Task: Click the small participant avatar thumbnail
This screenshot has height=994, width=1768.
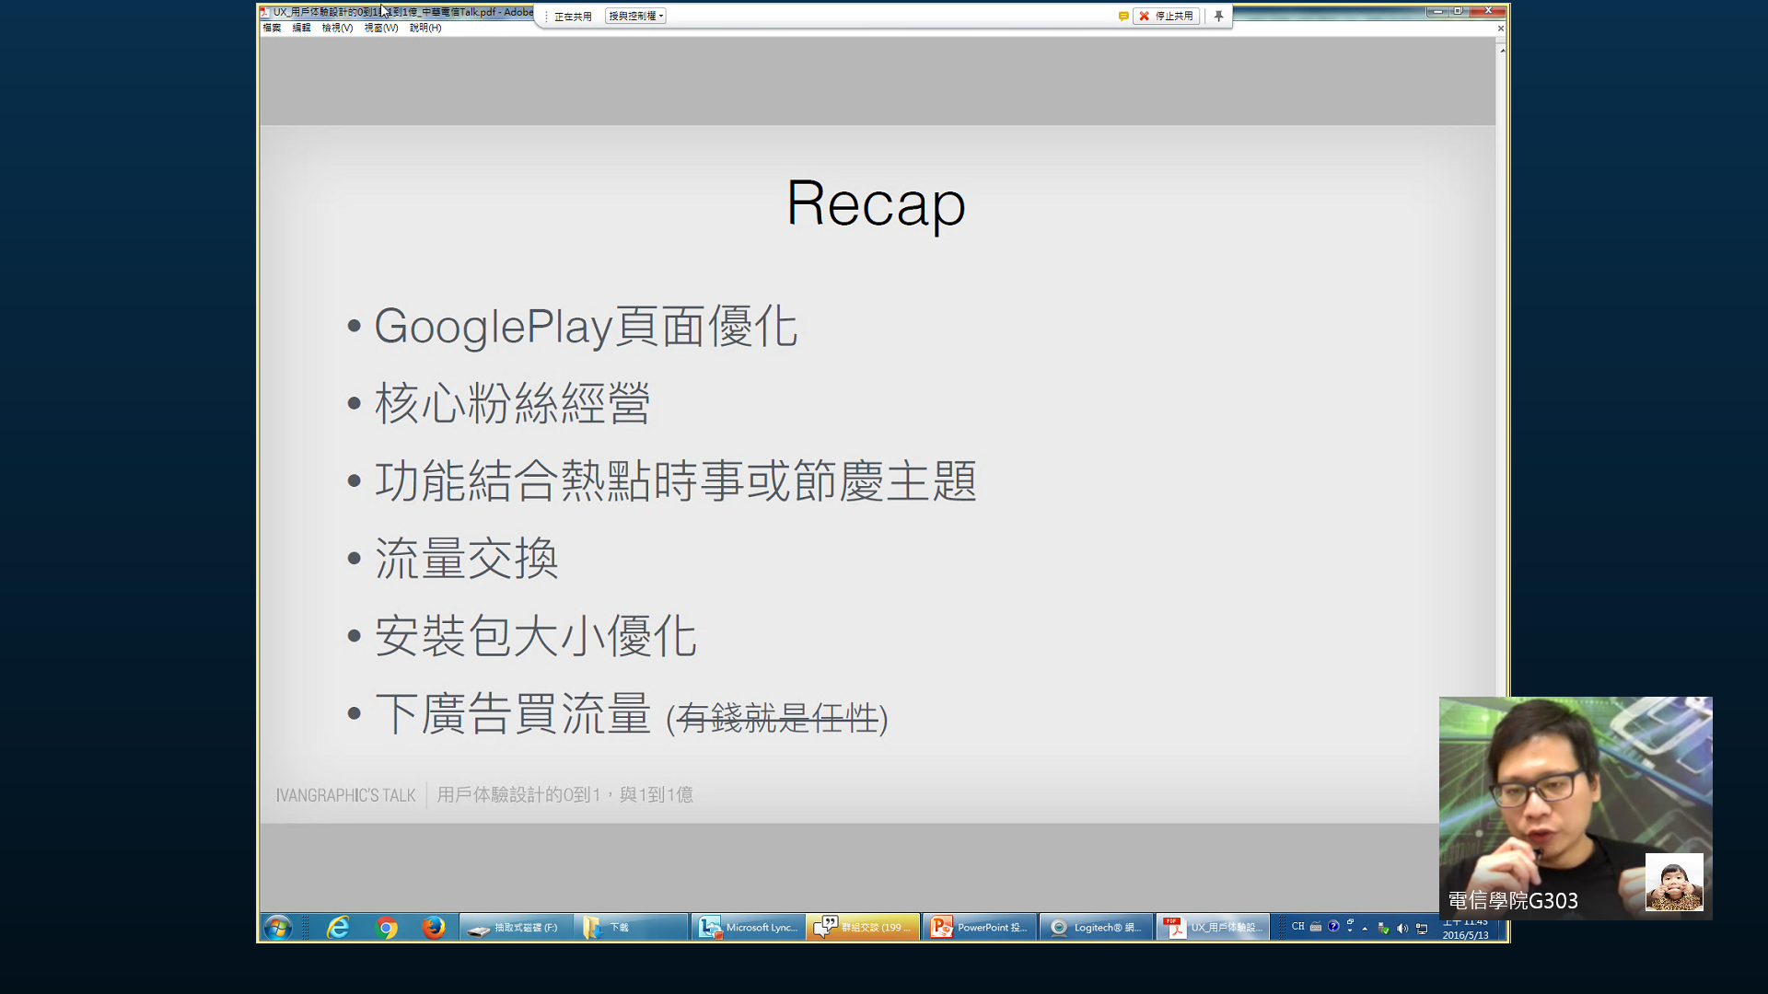Action: tap(1673, 882)
